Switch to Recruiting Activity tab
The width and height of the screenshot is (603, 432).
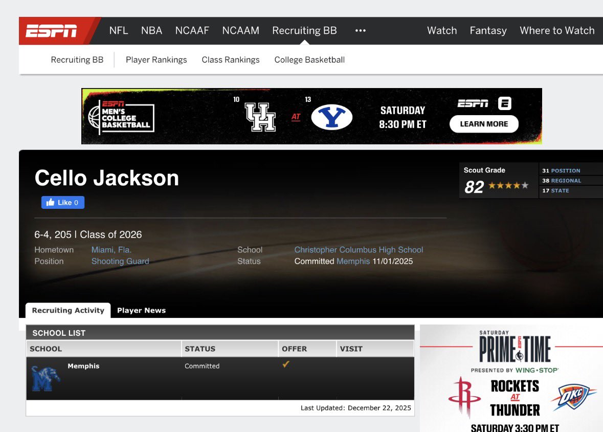[x=68, y=310]
